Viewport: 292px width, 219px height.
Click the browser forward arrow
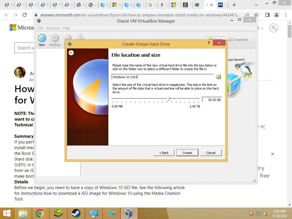(15, 15)
